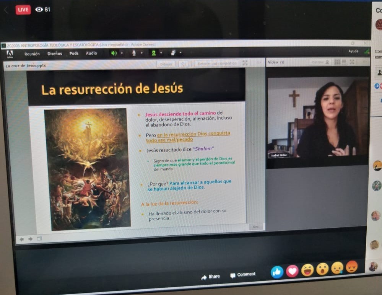The image size is (382, 295).
Task: Send an Angry red-face reaction
Action: (x=352, y=267)
